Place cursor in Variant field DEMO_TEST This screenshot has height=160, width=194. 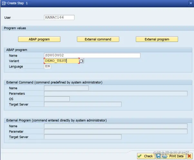pyautogui.click(x=62, y=61)
